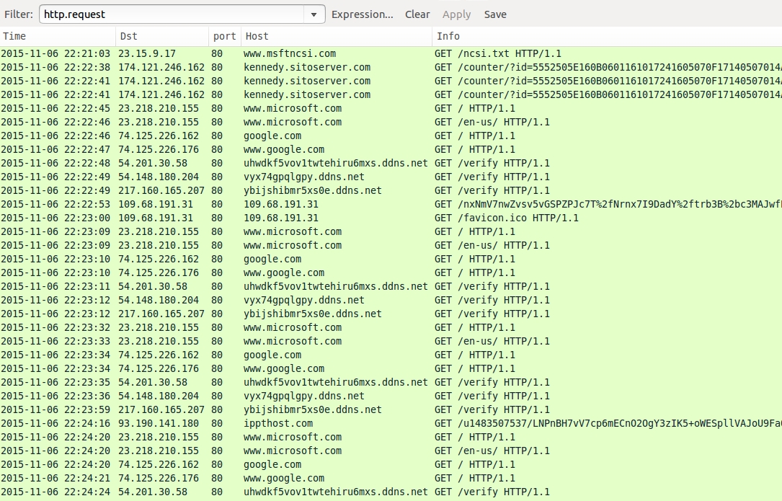Select the GET /u1483507537/LNPnBH7vV7cp6mECn request entry
Viewport: 782px width, 501px height.
[x=608, y=423]
